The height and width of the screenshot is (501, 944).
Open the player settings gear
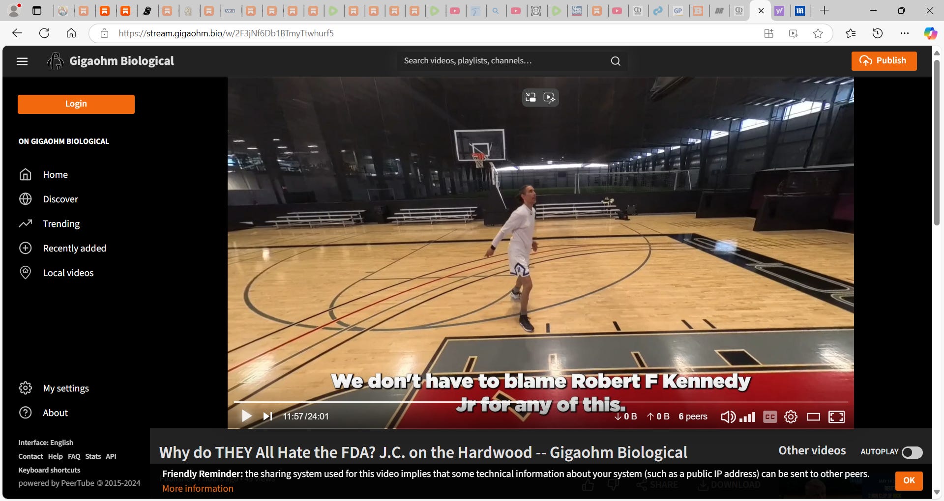(791, 417)
